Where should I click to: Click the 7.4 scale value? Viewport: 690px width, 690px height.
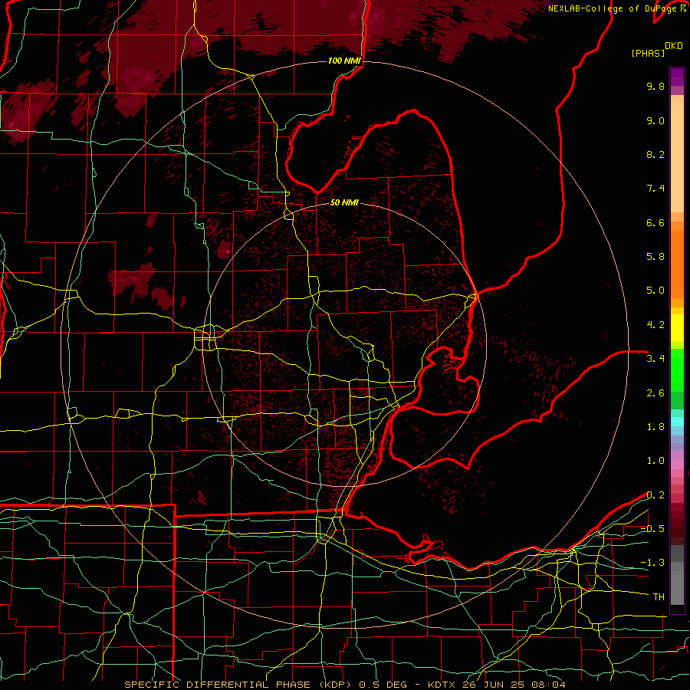click(655, 189)
